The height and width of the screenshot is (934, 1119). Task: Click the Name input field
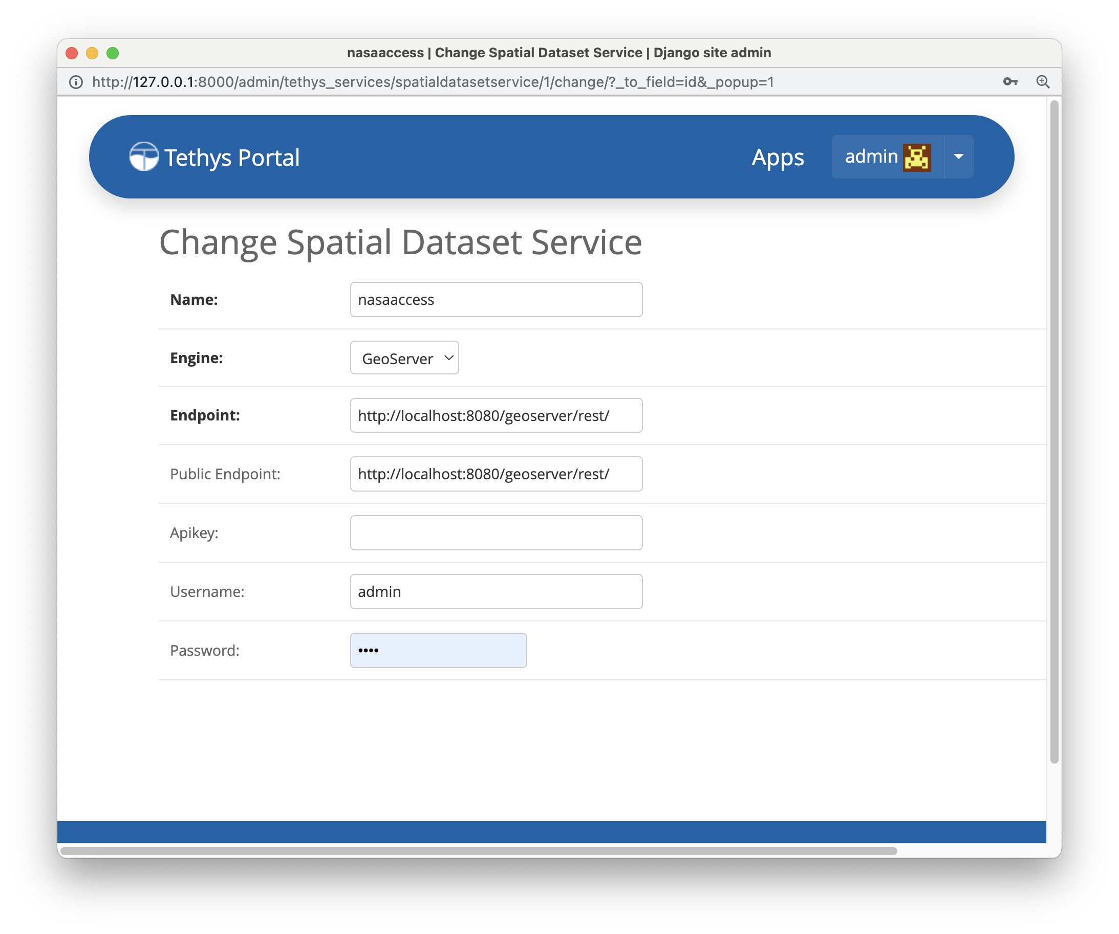point(496,299)
